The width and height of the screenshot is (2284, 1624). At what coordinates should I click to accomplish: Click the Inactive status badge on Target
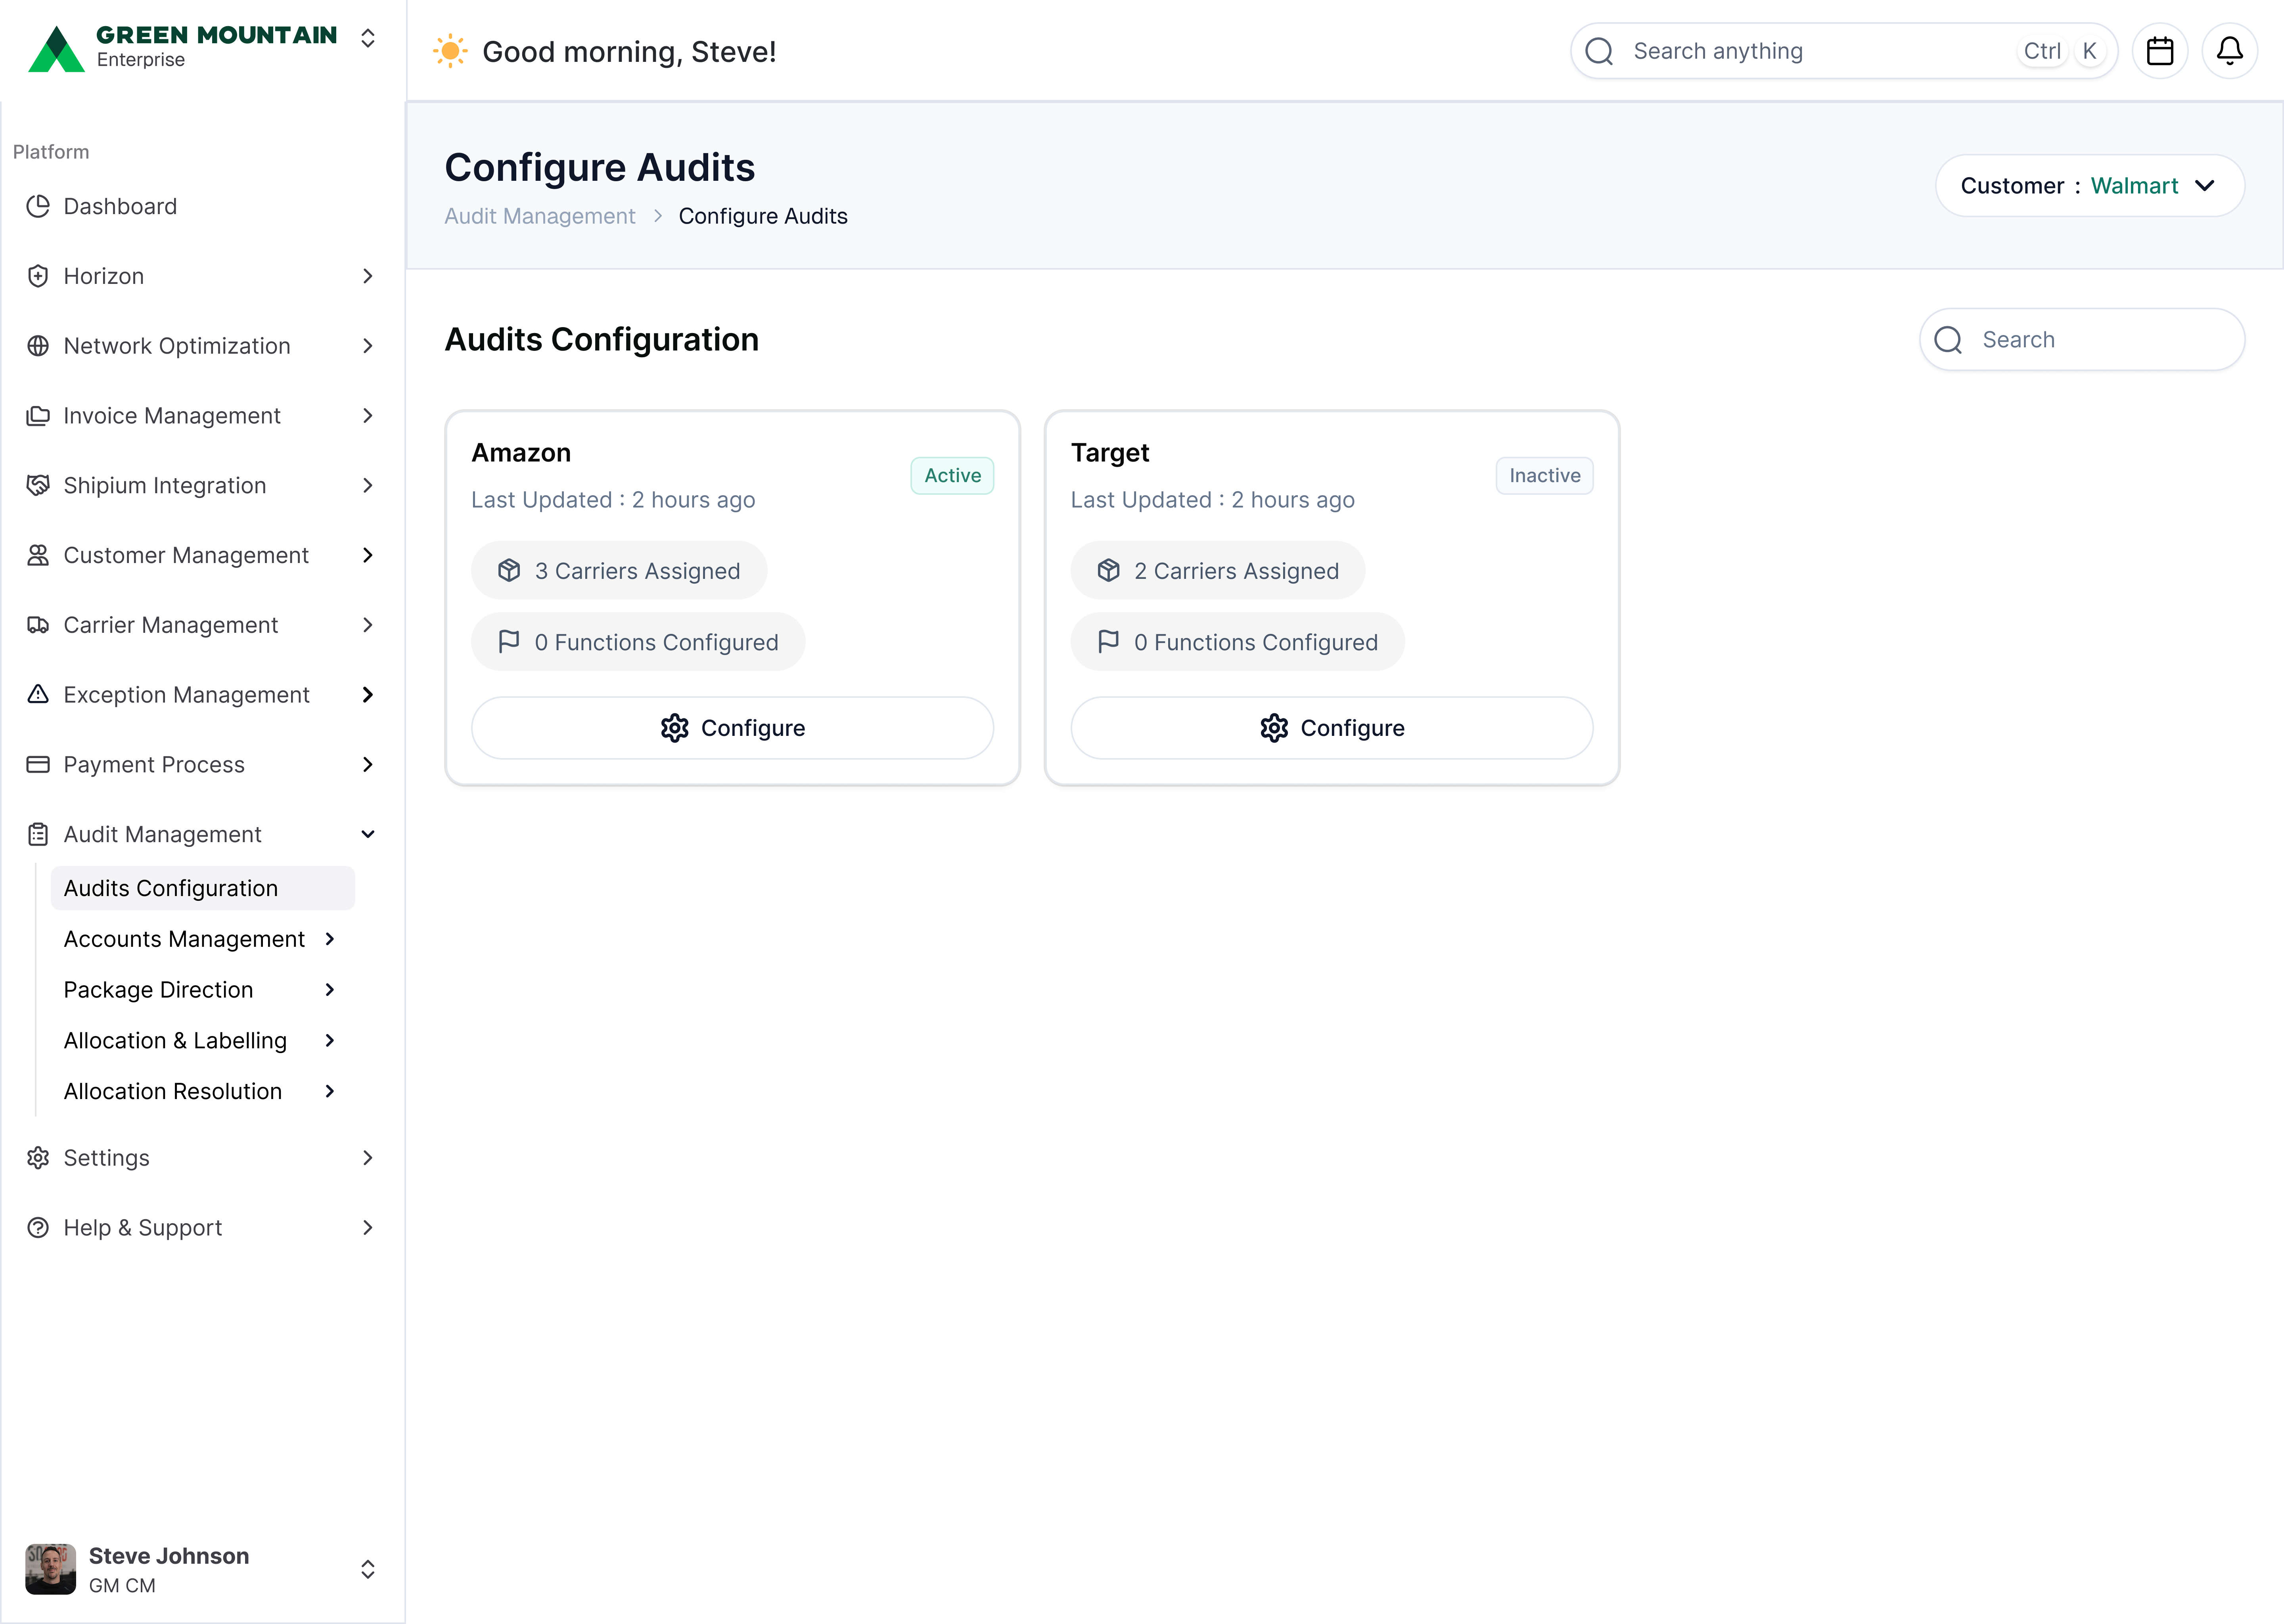pyautogui.click(x=1545, y=476)
